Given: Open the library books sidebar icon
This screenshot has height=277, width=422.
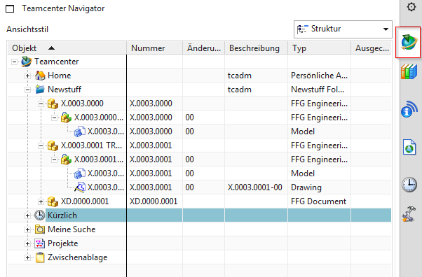Looking at the screenshot, I should click(409, 72).
